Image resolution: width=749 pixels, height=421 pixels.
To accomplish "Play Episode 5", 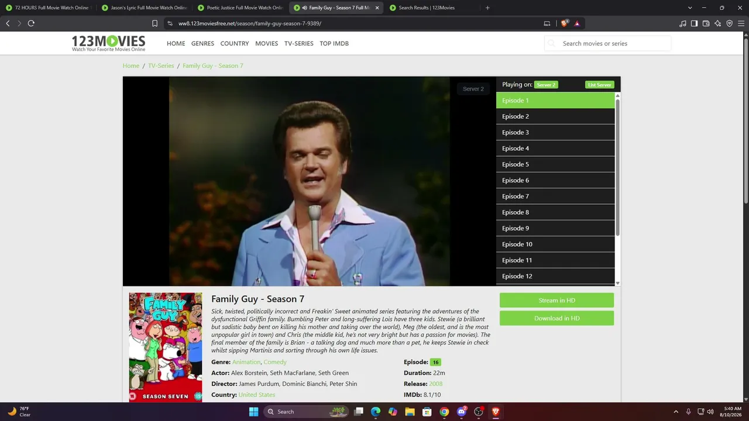I will click(555, 164).
